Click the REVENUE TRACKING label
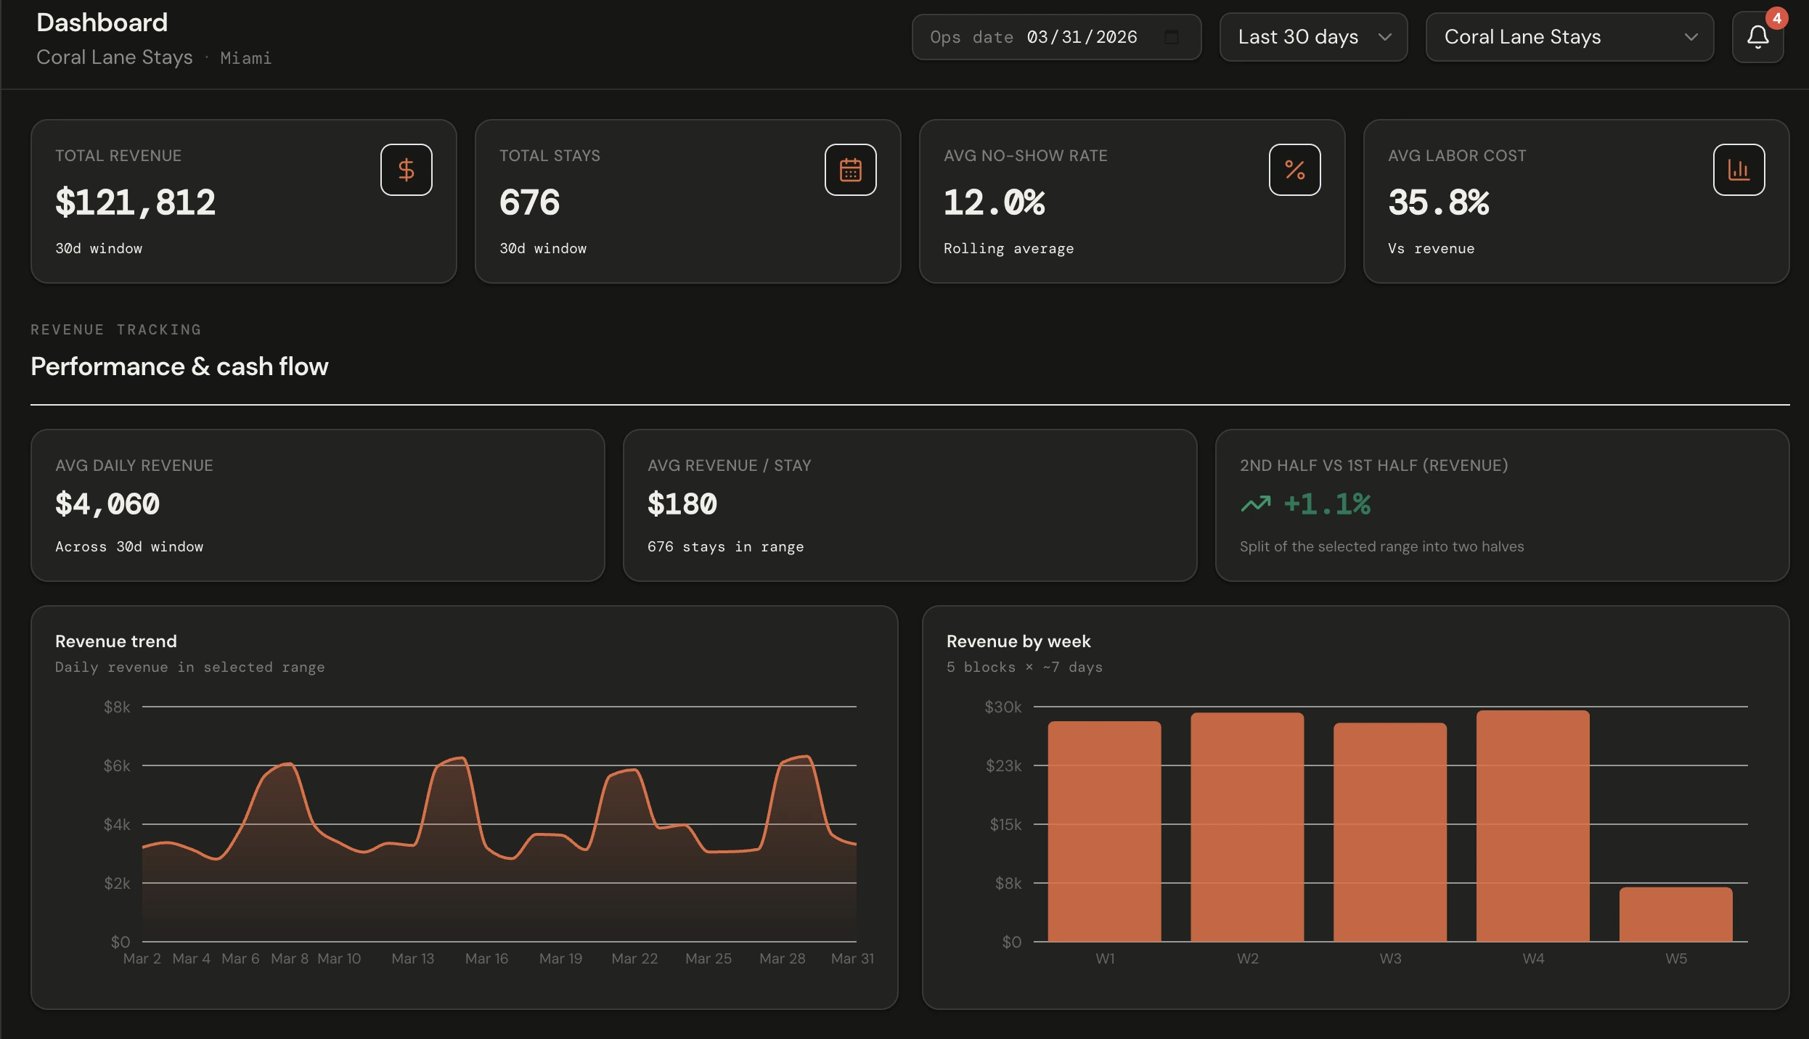Image resolution: width=1809 pixels, height=1039 pixels. click(115, 329)
